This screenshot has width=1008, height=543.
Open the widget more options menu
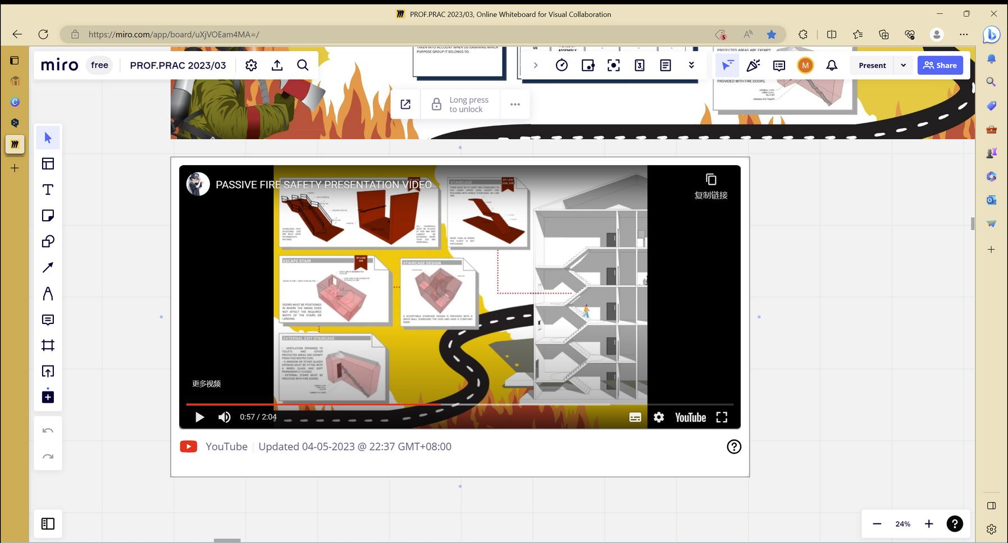point(515,104)
